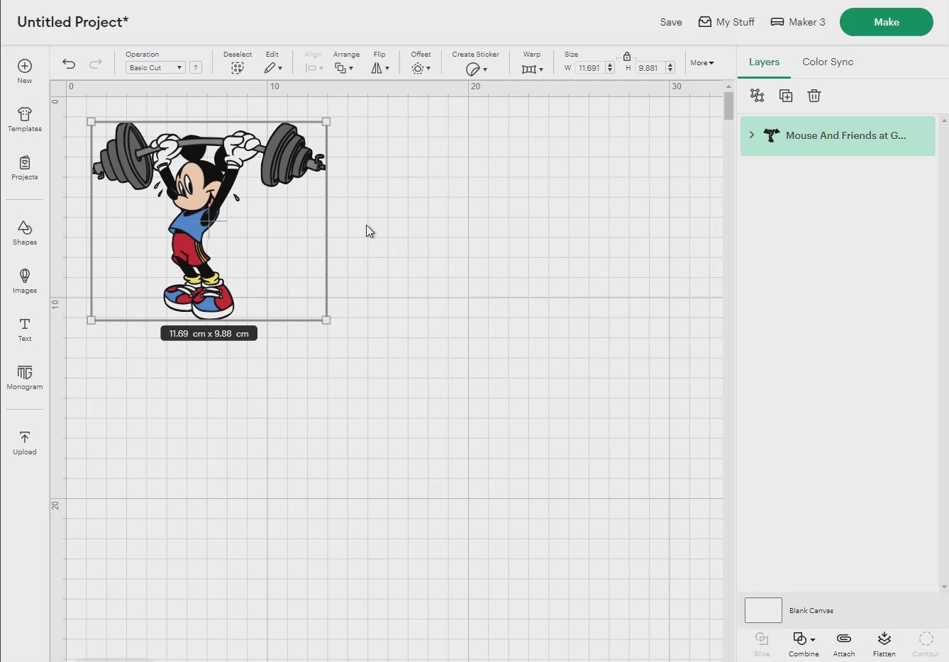949x662 pixels.
Task: Open the Shapes tool
Action: (25, 232)
